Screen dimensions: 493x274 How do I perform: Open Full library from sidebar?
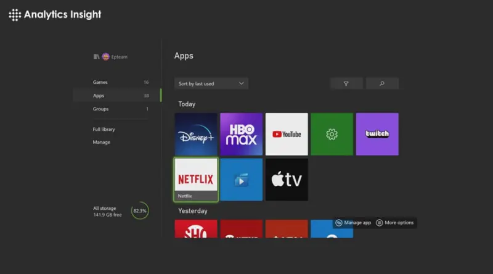coord(104,130)
